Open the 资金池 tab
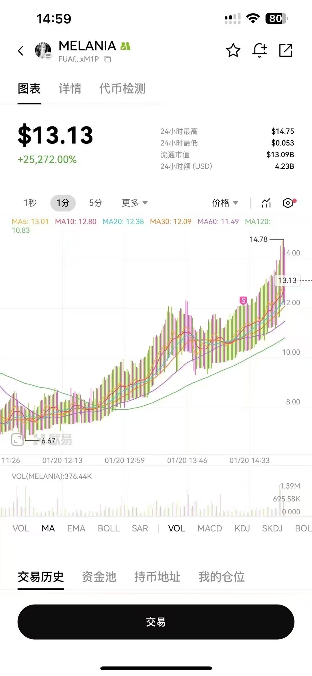The height and width of the screenshot is (676, 312). coord(99,577)
